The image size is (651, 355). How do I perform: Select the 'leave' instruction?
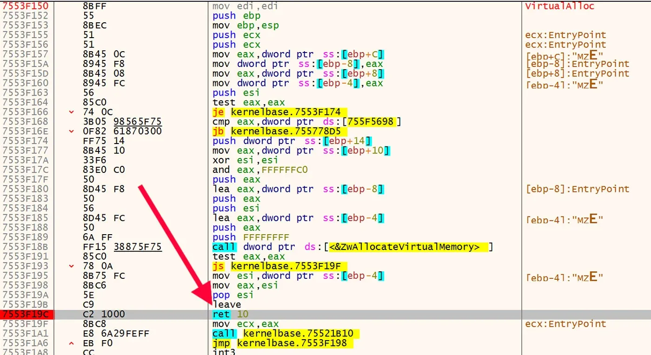pyautogui.click(x=226, y=304)
